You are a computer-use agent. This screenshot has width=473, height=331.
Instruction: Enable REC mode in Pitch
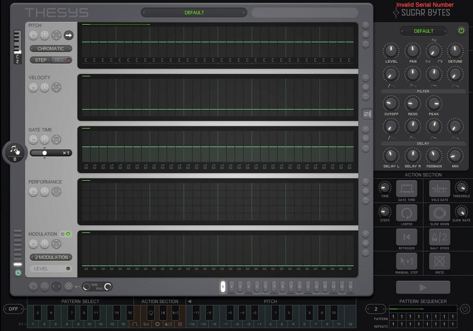61,60
